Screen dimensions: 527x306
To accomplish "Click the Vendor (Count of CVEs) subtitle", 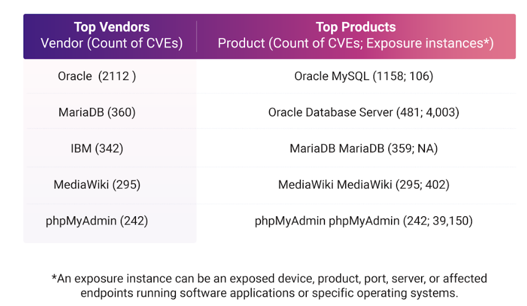I will (x=111, y=43).
